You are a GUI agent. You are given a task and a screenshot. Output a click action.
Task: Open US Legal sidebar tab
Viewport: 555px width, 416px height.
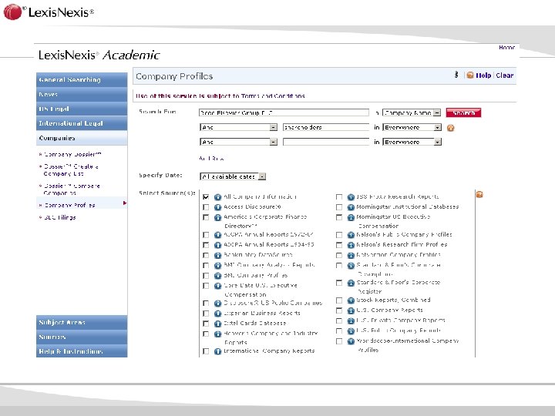point(82,109)
